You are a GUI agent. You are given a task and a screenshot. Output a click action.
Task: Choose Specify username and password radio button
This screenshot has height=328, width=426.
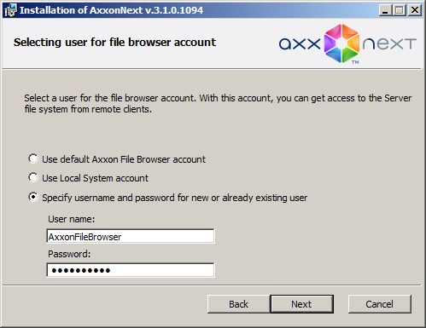33,197
